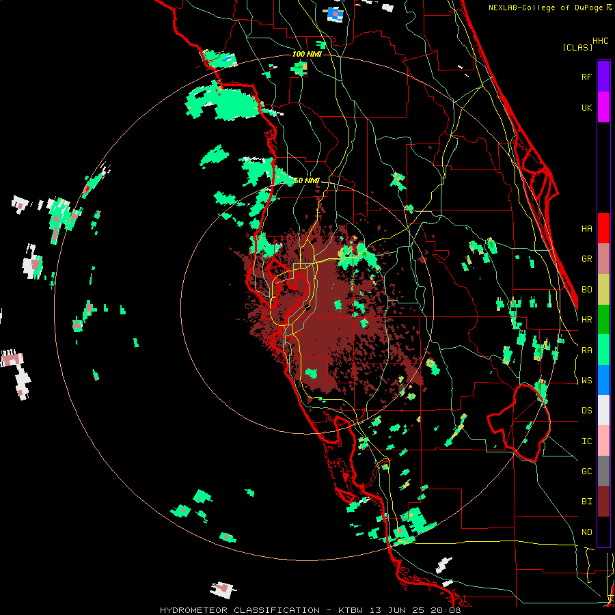Click the 'BD' legend label

586,290
